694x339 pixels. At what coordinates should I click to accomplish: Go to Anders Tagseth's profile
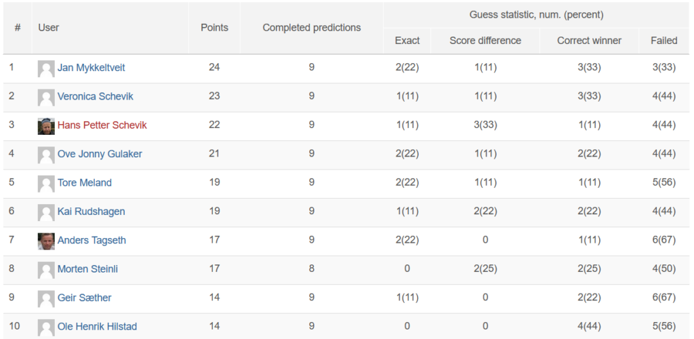pyautogui.click(x=91, y=240)
